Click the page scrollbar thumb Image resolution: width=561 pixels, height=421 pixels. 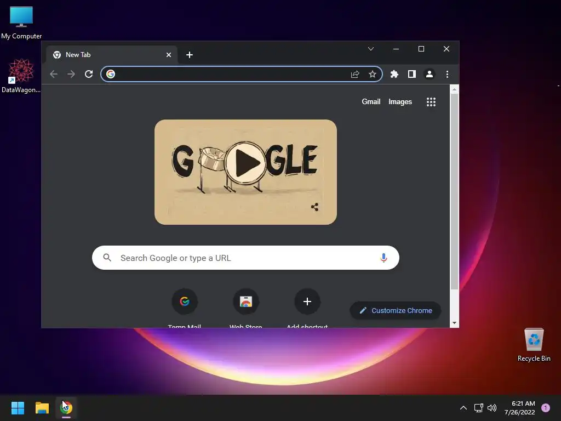click(x=454, y=191)
